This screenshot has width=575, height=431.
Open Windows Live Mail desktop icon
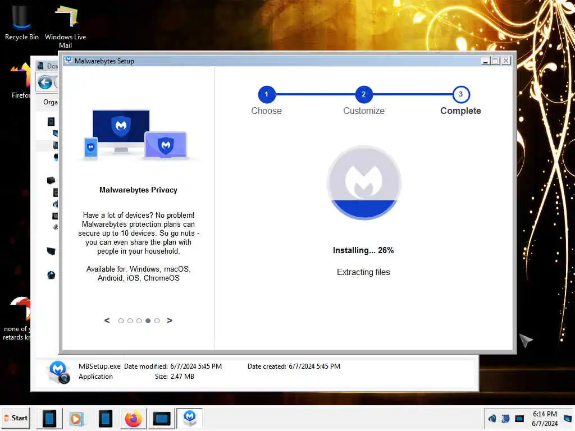coord(66,26)
